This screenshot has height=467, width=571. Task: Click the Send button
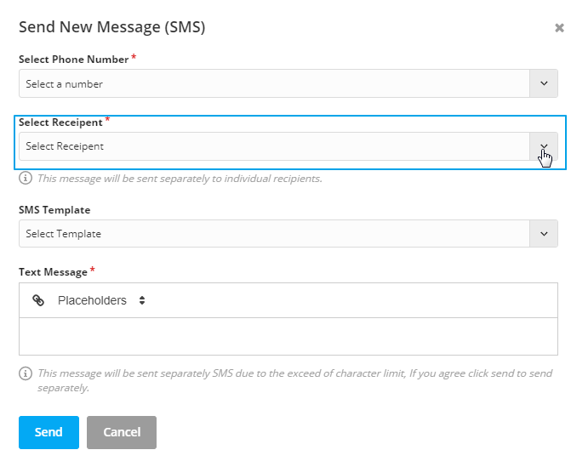[49, 432]
